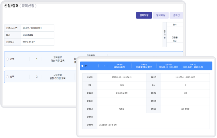Select radio for the 기술 직무 교육 row
The image size is (217, 138).
coord(7,59)
